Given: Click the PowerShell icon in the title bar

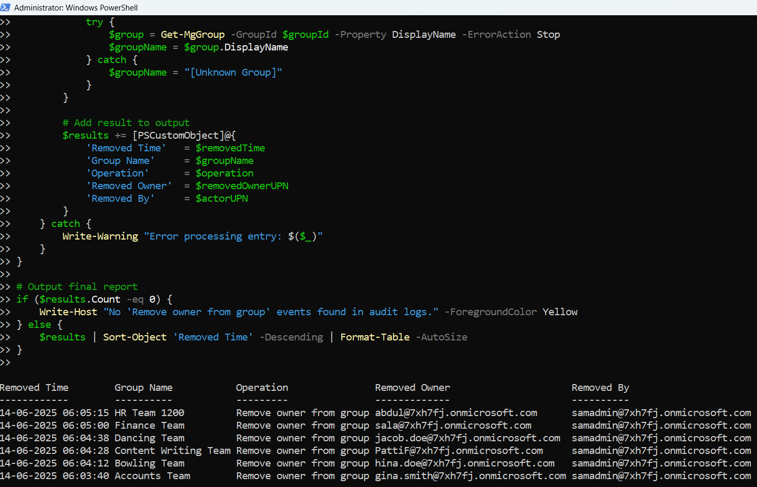Looking at the screenshot, I should 5,7.
